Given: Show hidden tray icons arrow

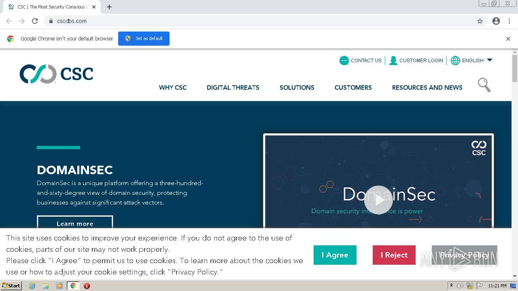Looking at the screenshot, I should tap(451, 286).
